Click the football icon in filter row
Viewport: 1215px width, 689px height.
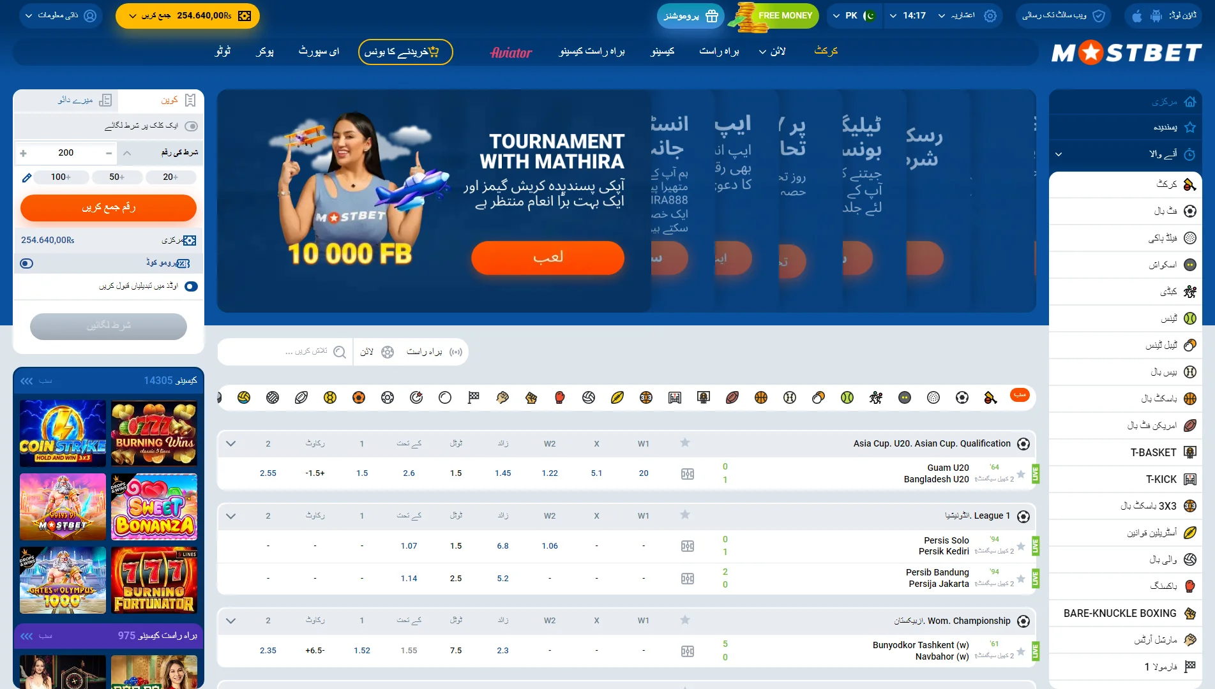click(962, 398)
